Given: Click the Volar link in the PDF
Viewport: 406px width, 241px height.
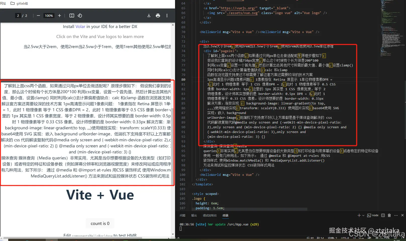Looking at the screenshot, I should [80, 26].
